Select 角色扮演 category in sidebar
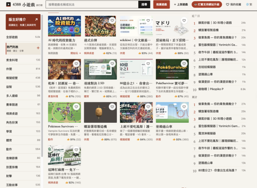Viewport: 257px width, 188px height. click(x=23, y=122)
